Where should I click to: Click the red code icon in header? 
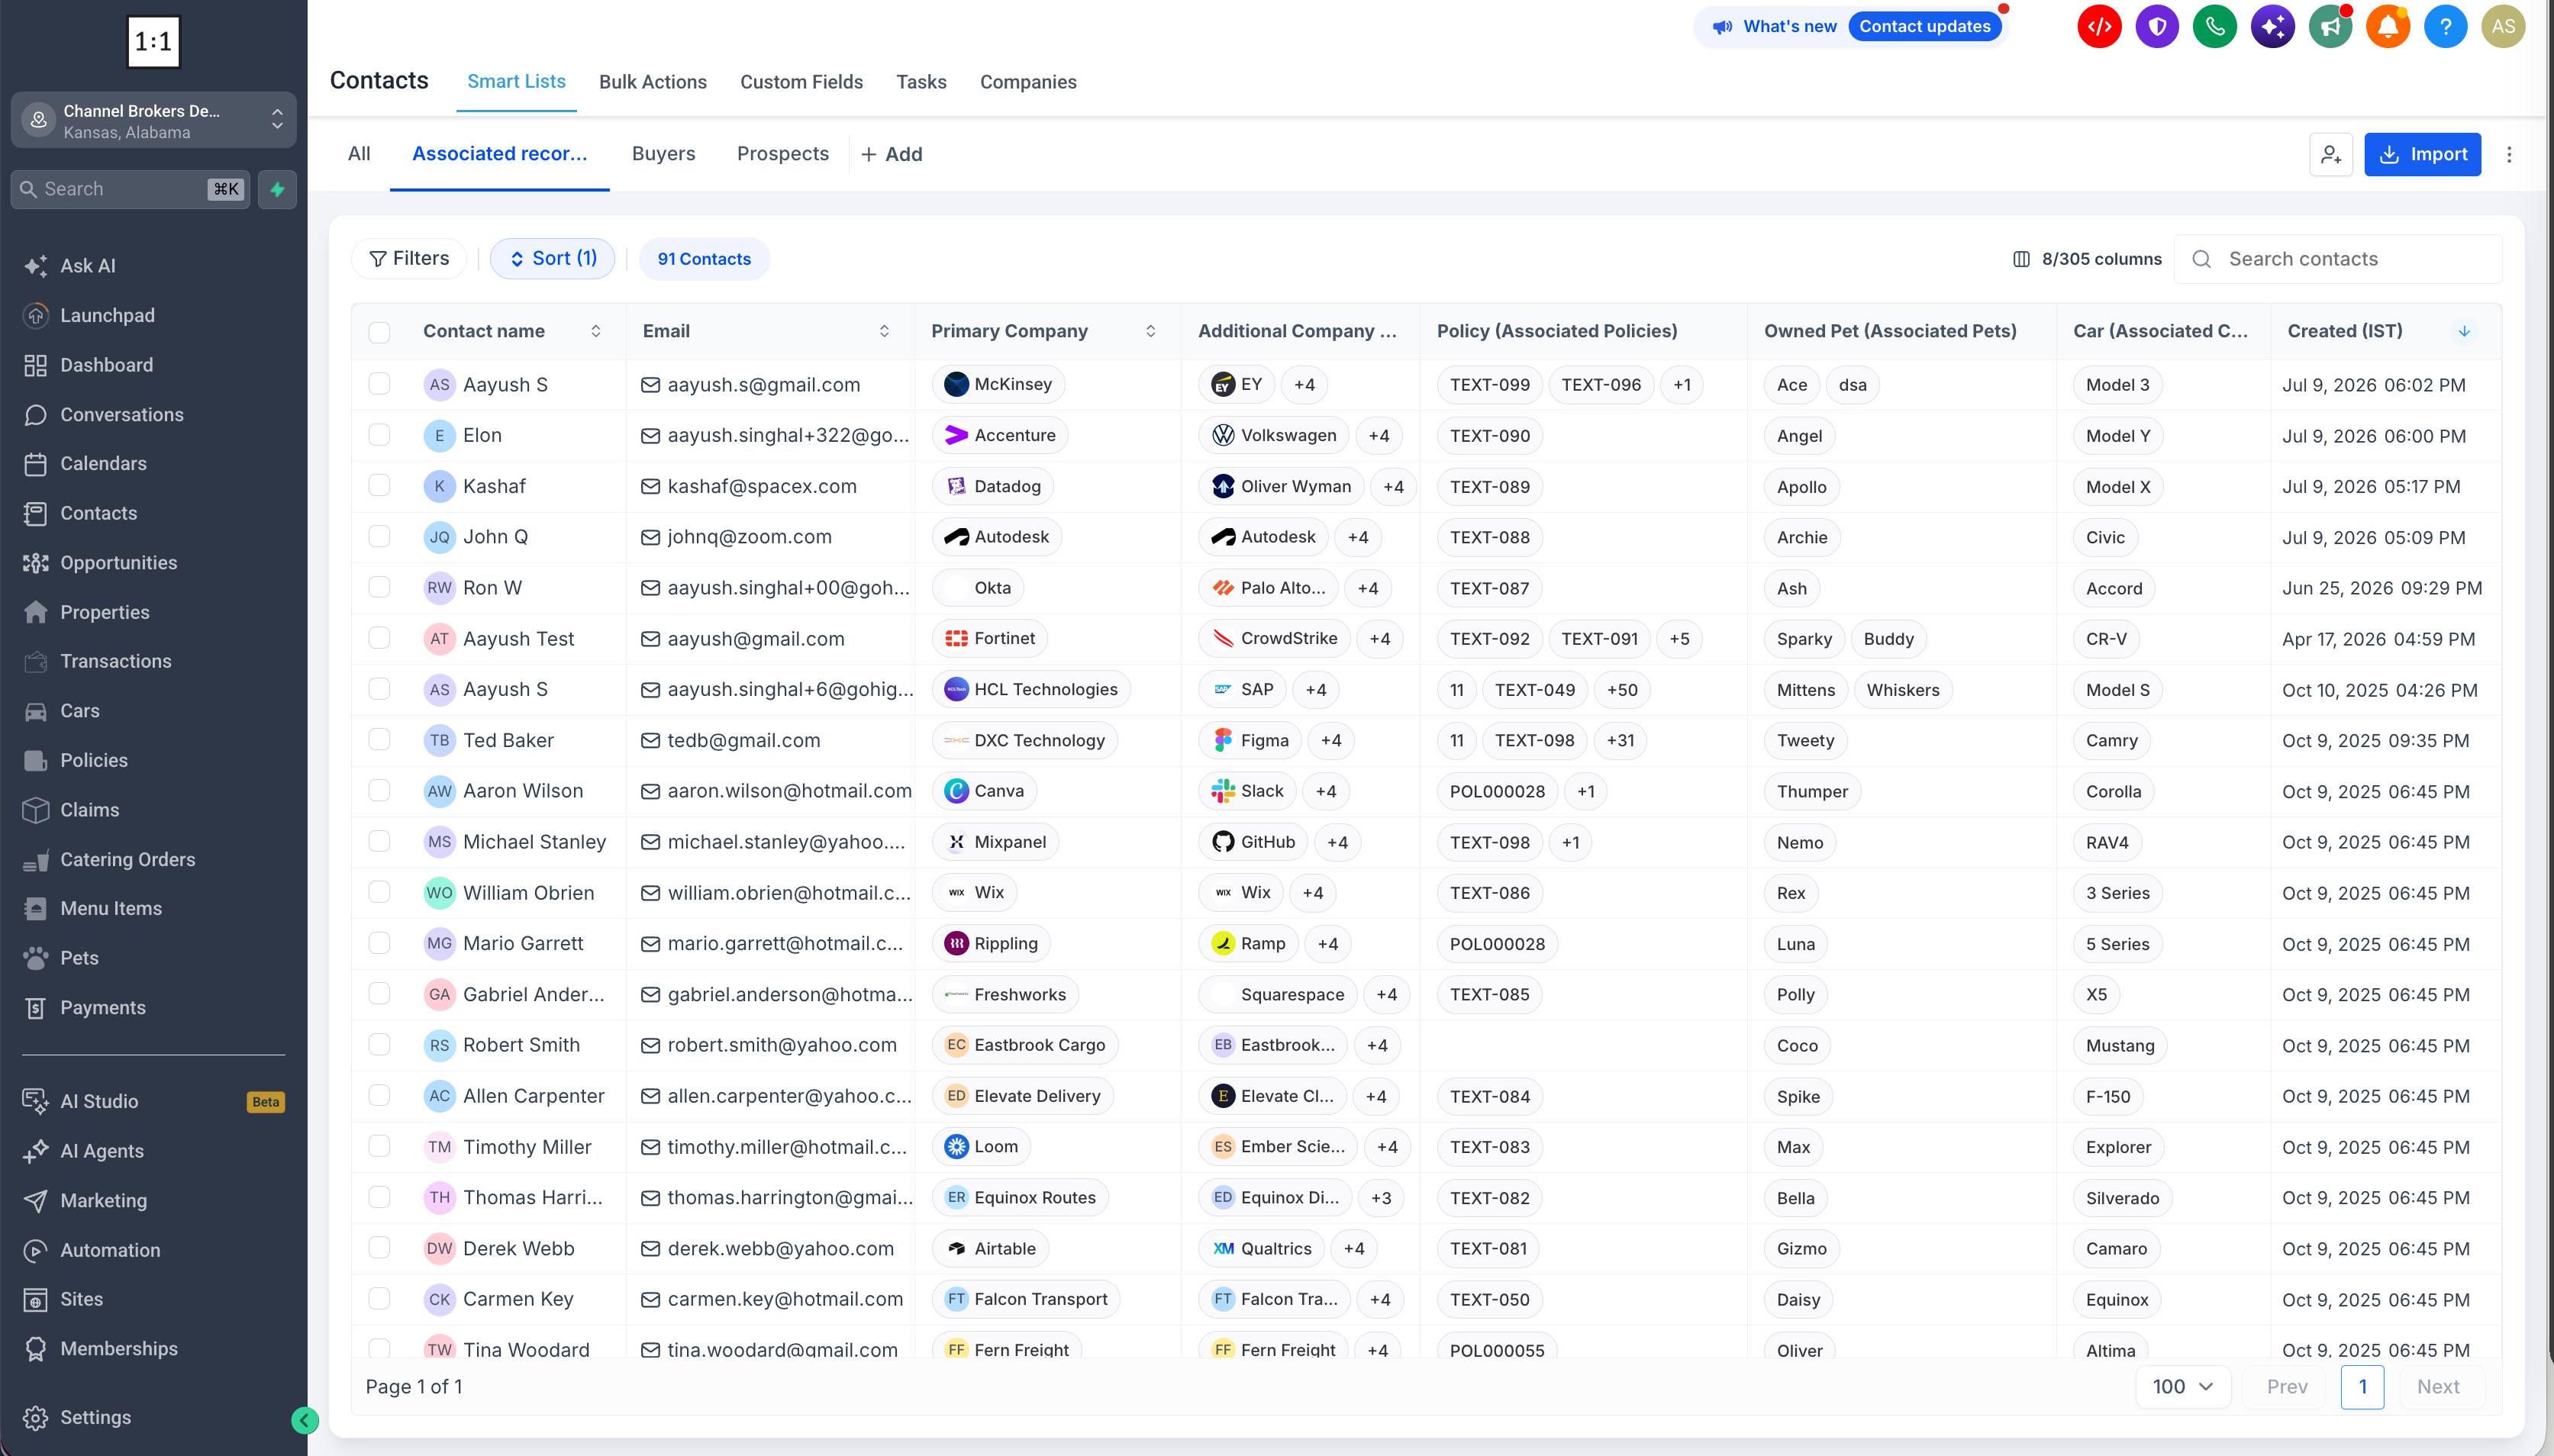coord(2099,27)
